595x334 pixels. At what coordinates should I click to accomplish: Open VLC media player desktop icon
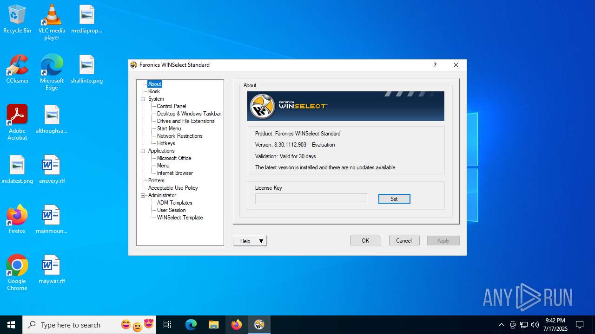coord(52,22)
